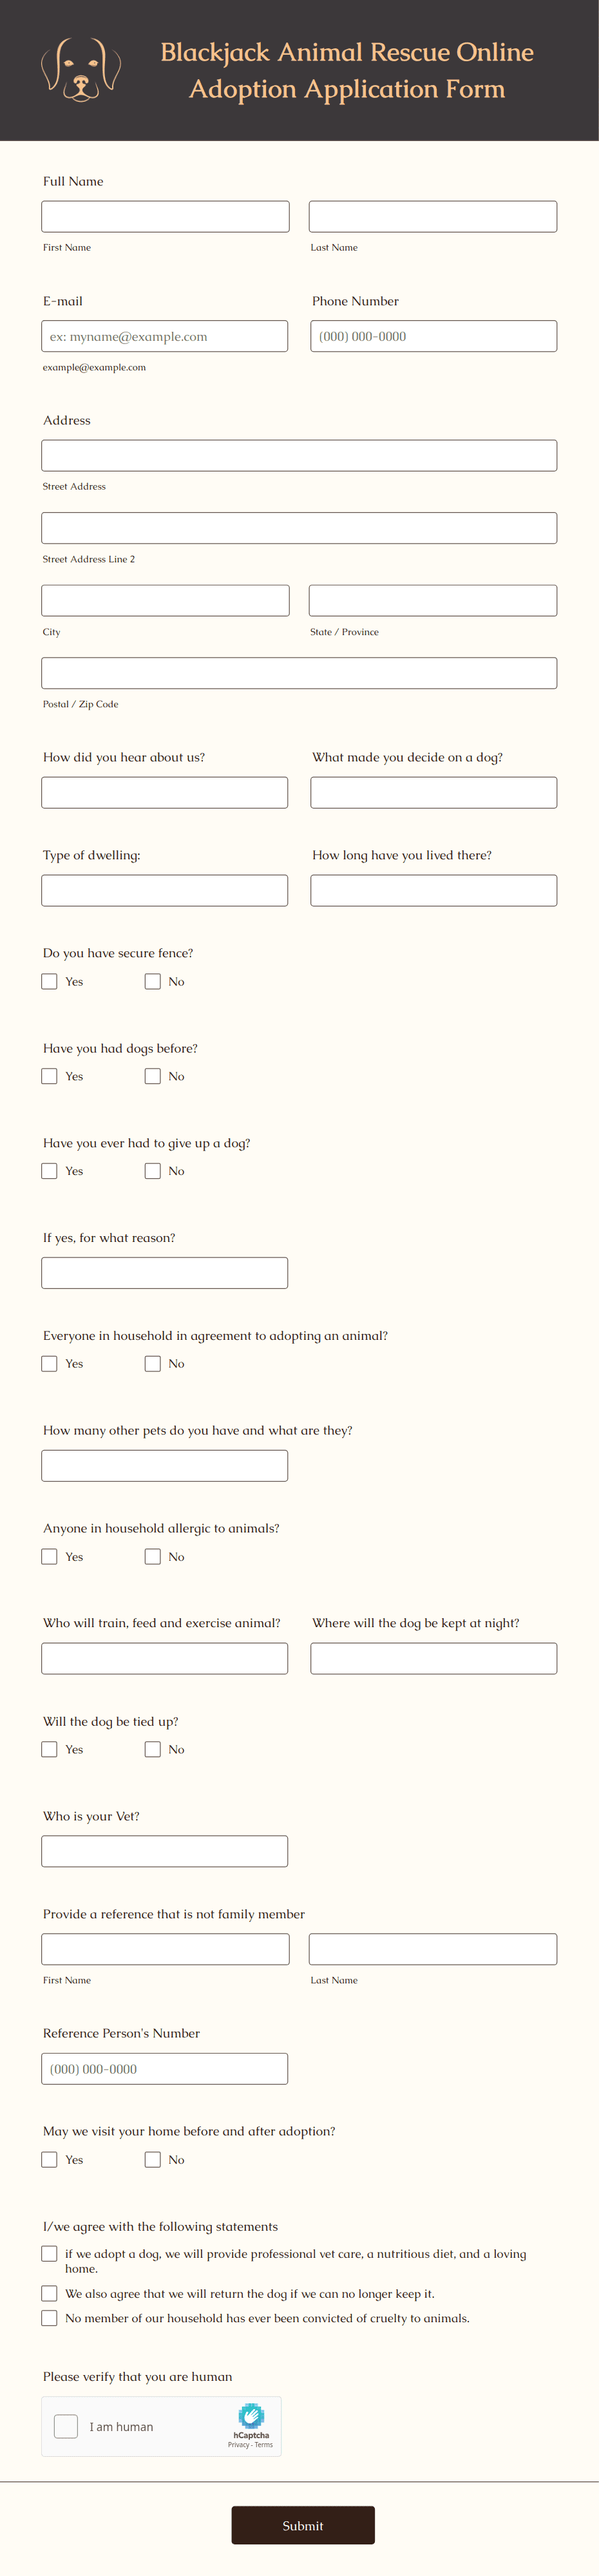Open the hCaptcha Terms link
This screenshot has width=599, height=2576.
click(264, 2445)
